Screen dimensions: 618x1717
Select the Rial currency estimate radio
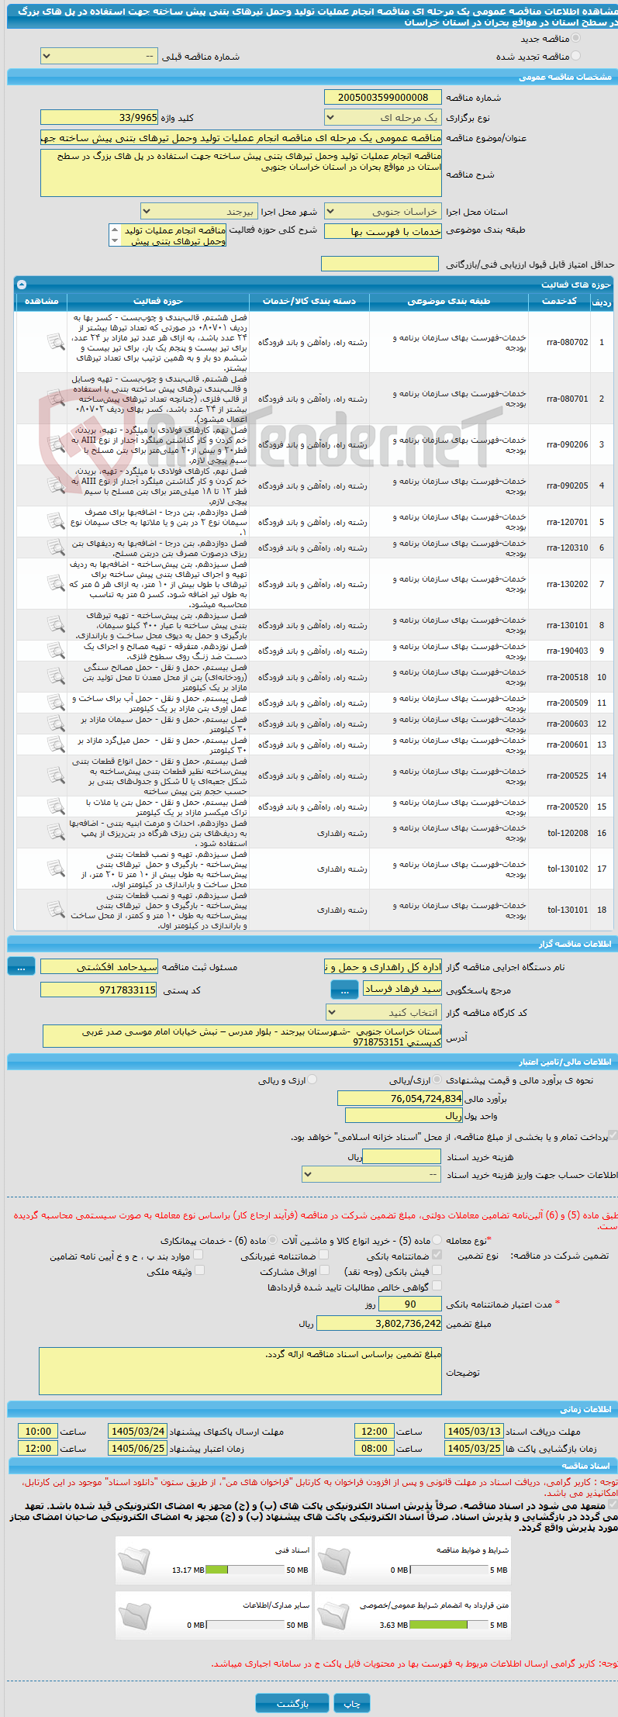437,1080
